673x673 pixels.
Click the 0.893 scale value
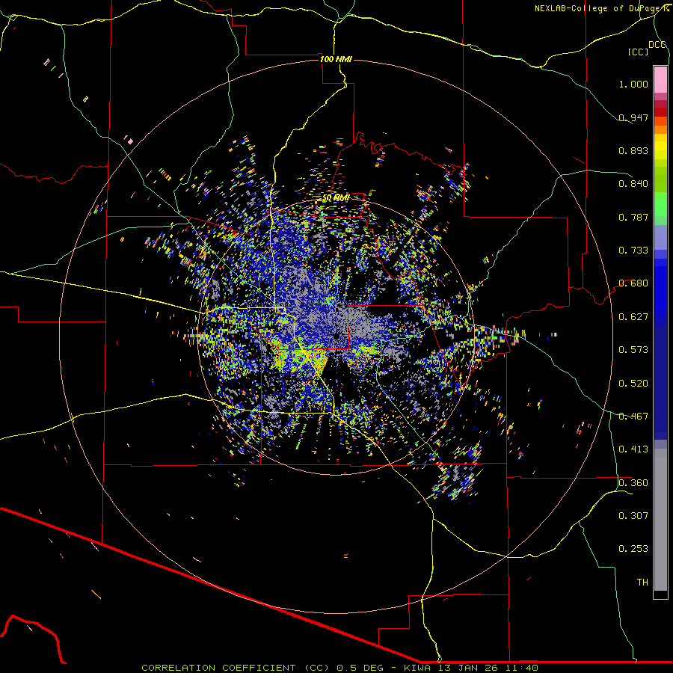point(633,150)
